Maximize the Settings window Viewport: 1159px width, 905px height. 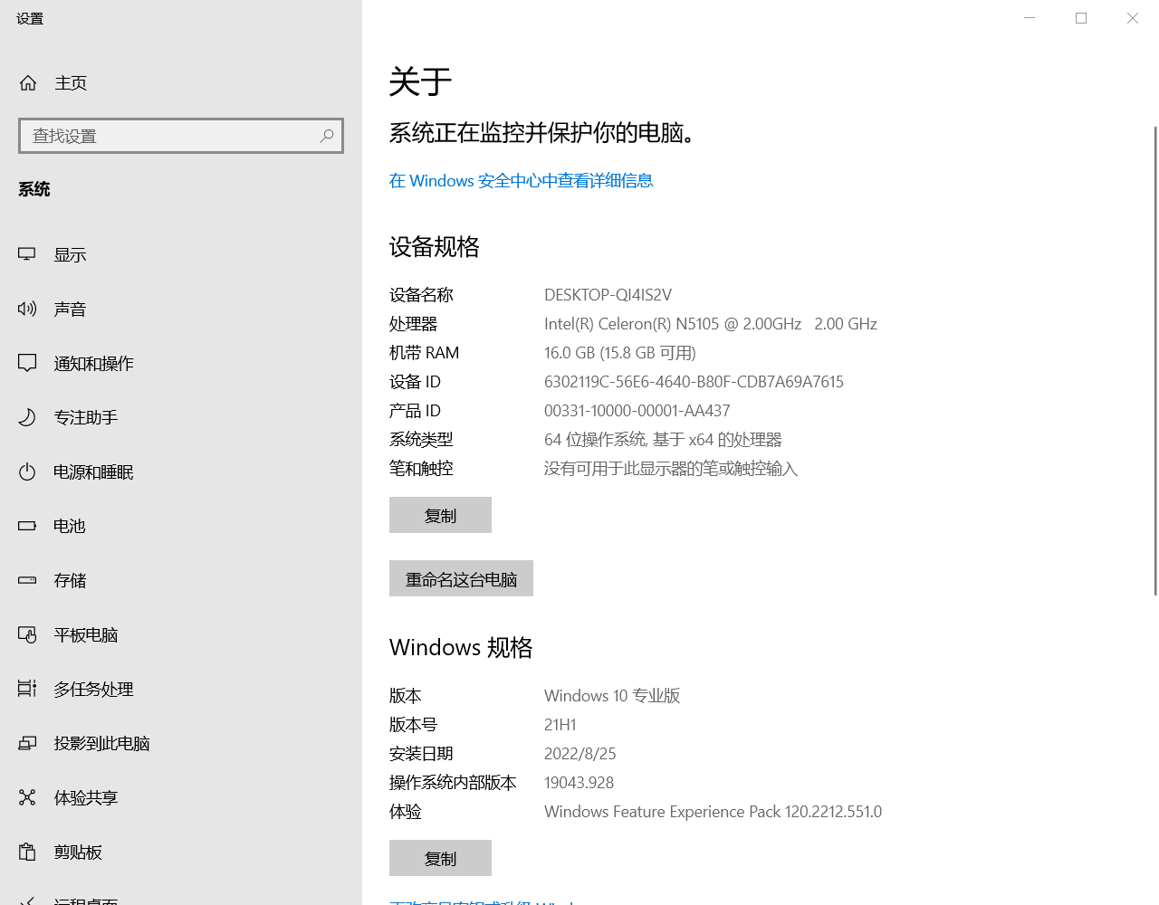1081,18
